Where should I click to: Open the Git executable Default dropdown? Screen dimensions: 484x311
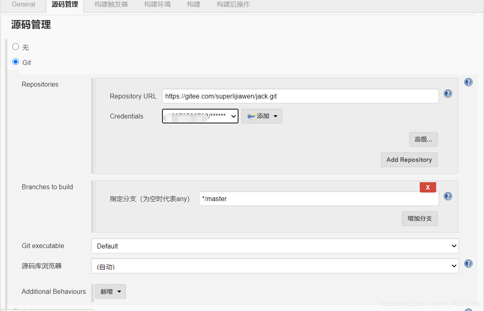[275, 246]
